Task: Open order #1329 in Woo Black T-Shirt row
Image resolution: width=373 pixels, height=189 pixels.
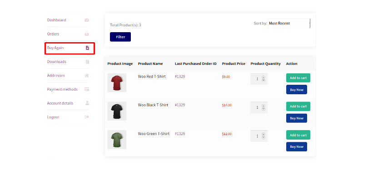Action: 180,105
